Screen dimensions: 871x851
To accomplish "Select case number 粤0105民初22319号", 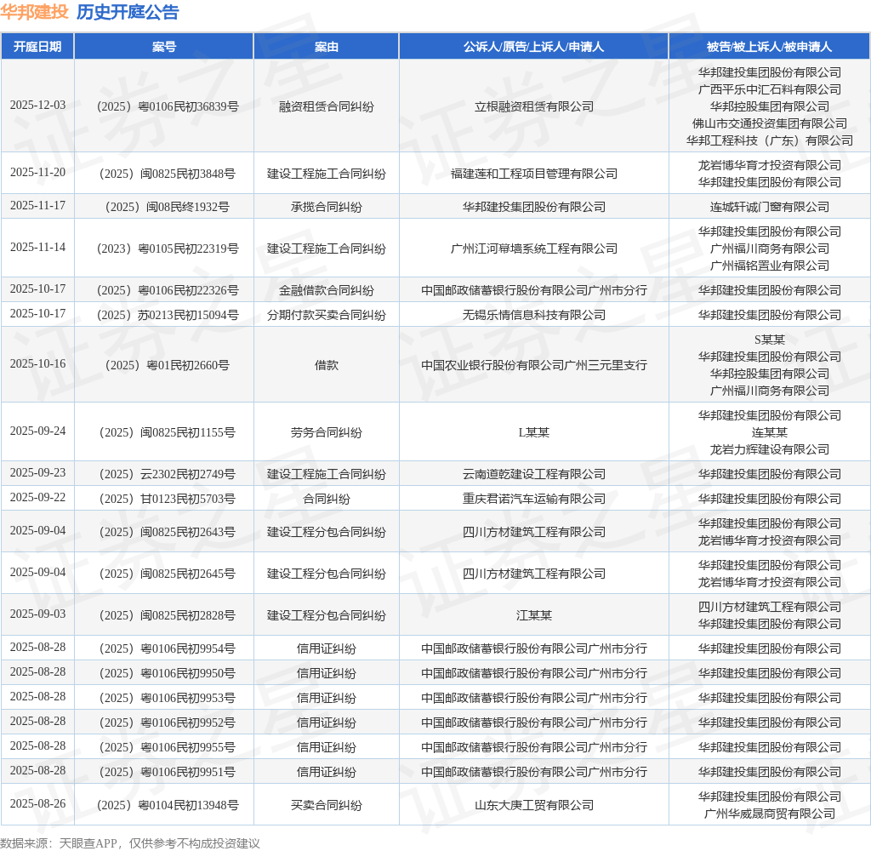I will tap(168, 248).
